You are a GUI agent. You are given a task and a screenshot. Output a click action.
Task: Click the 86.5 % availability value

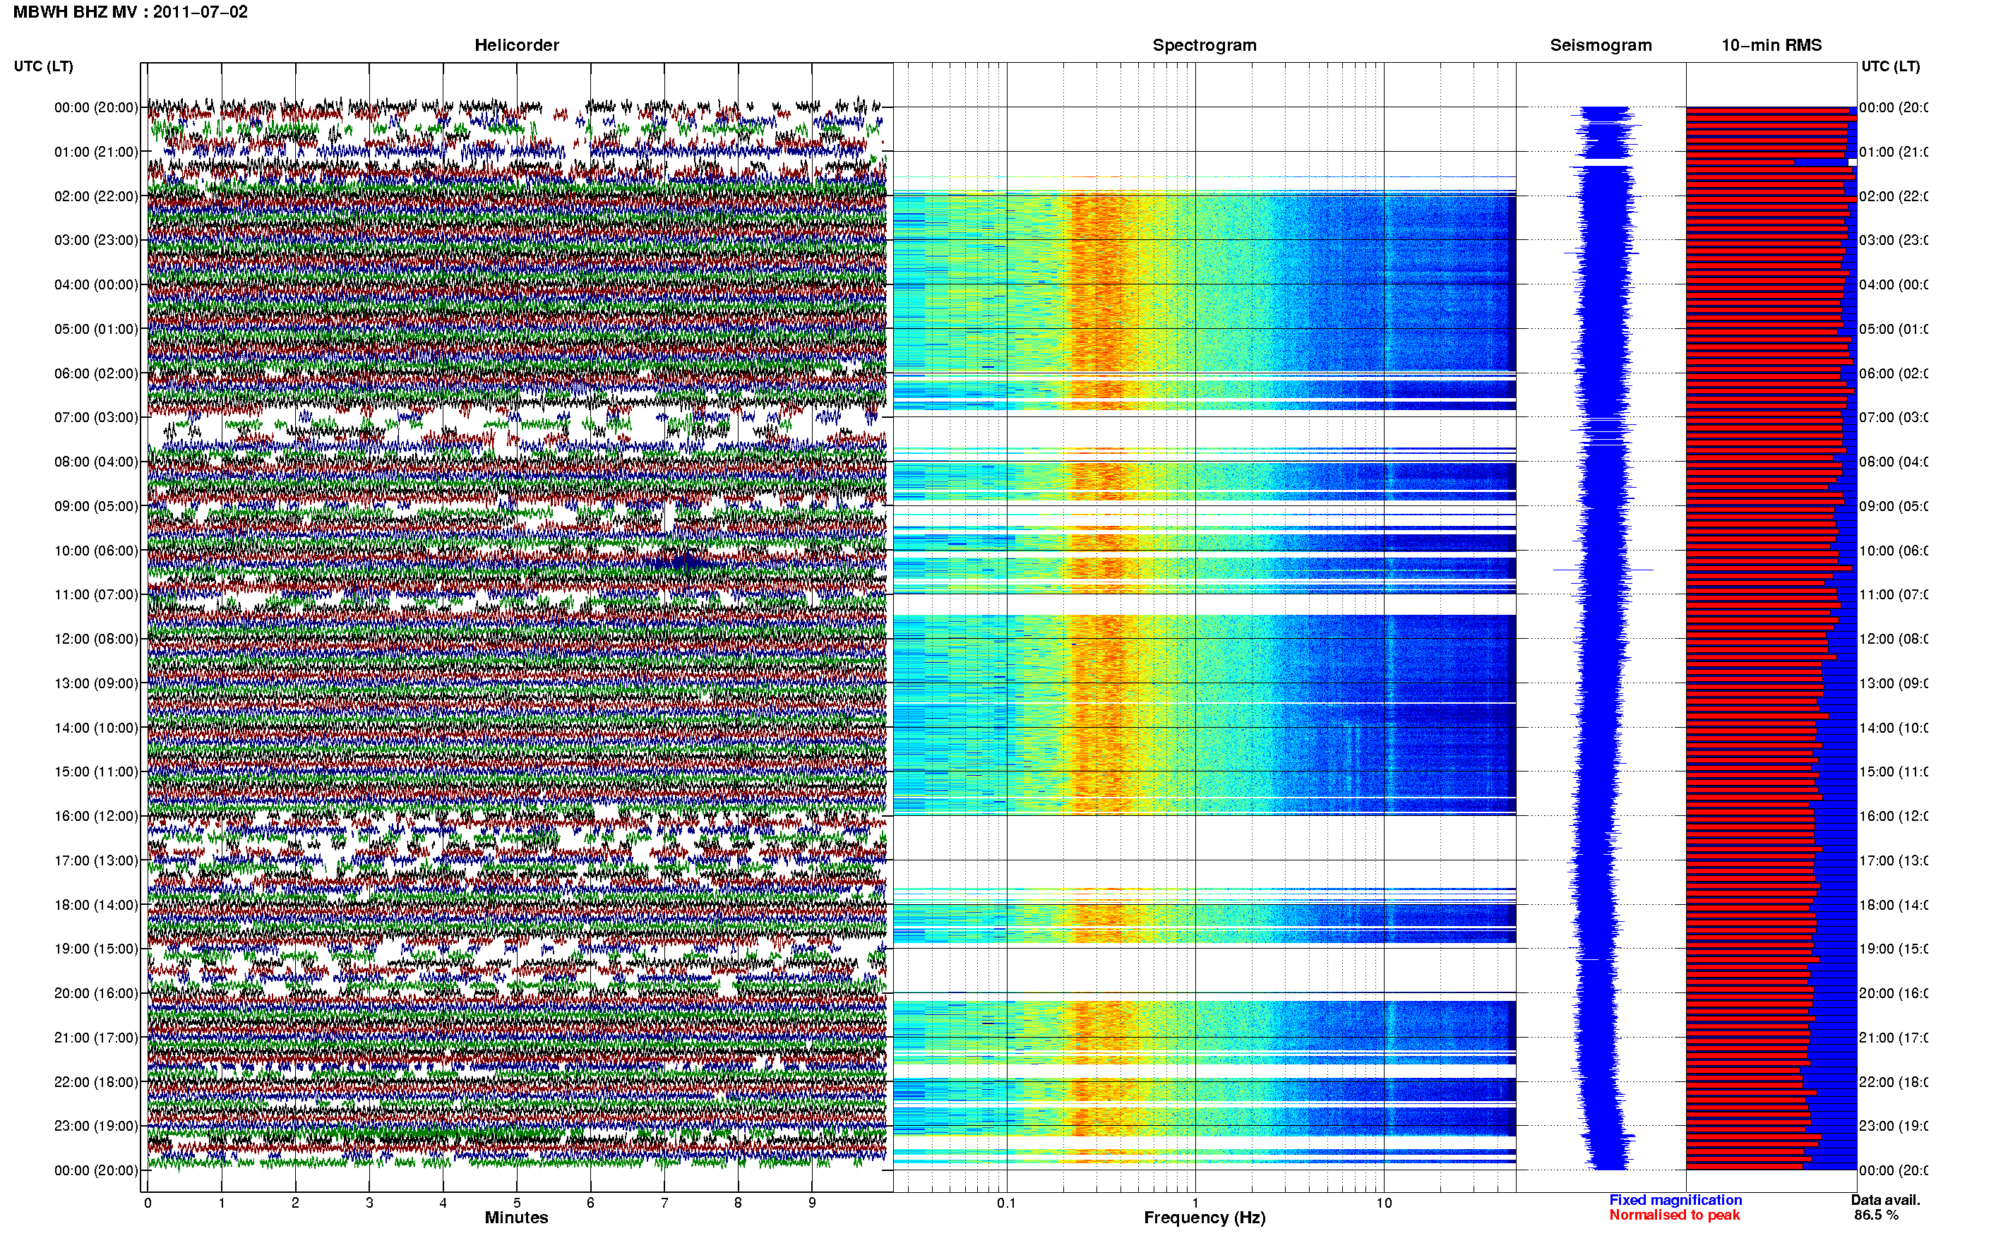tap(1876, 1215)
